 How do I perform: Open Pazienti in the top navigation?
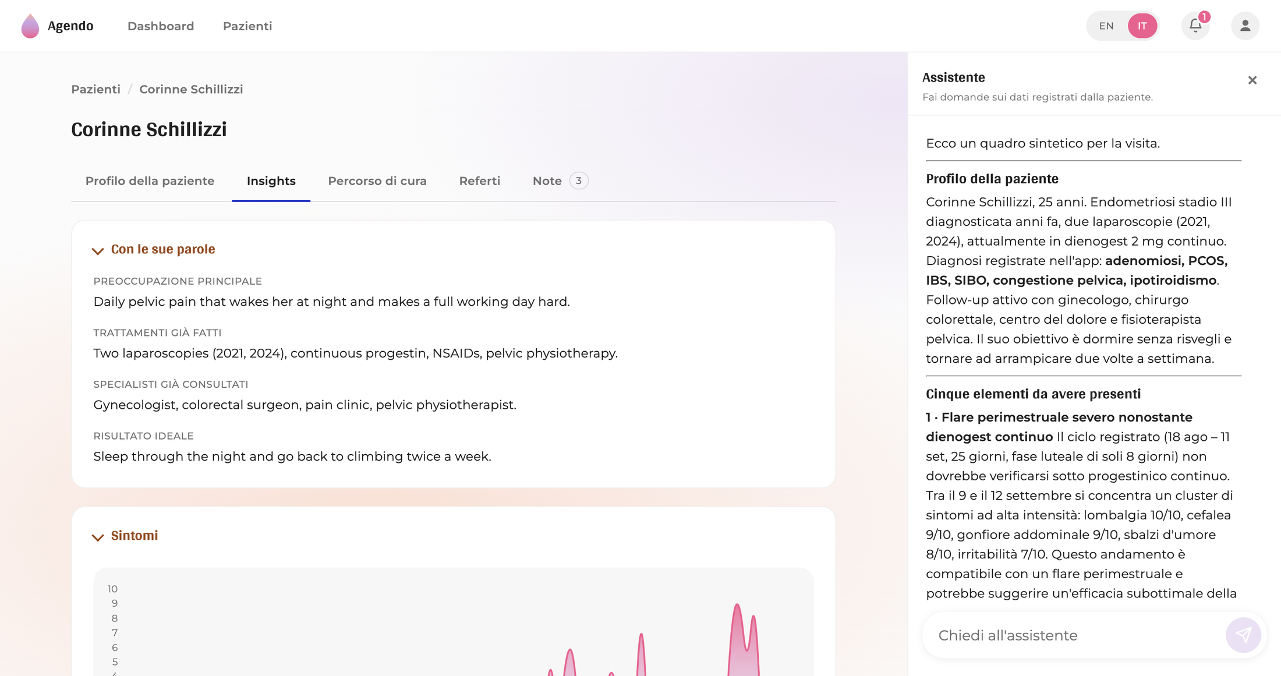click(x=247, y=26)
